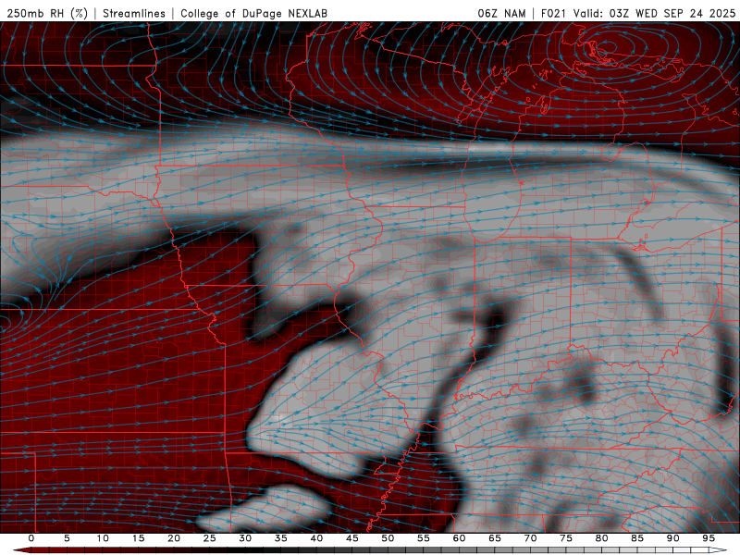The height and width of the screenshot is (555, 740).
Task: Click the colorbar label "15"
Action: click(x=138, y=538)
